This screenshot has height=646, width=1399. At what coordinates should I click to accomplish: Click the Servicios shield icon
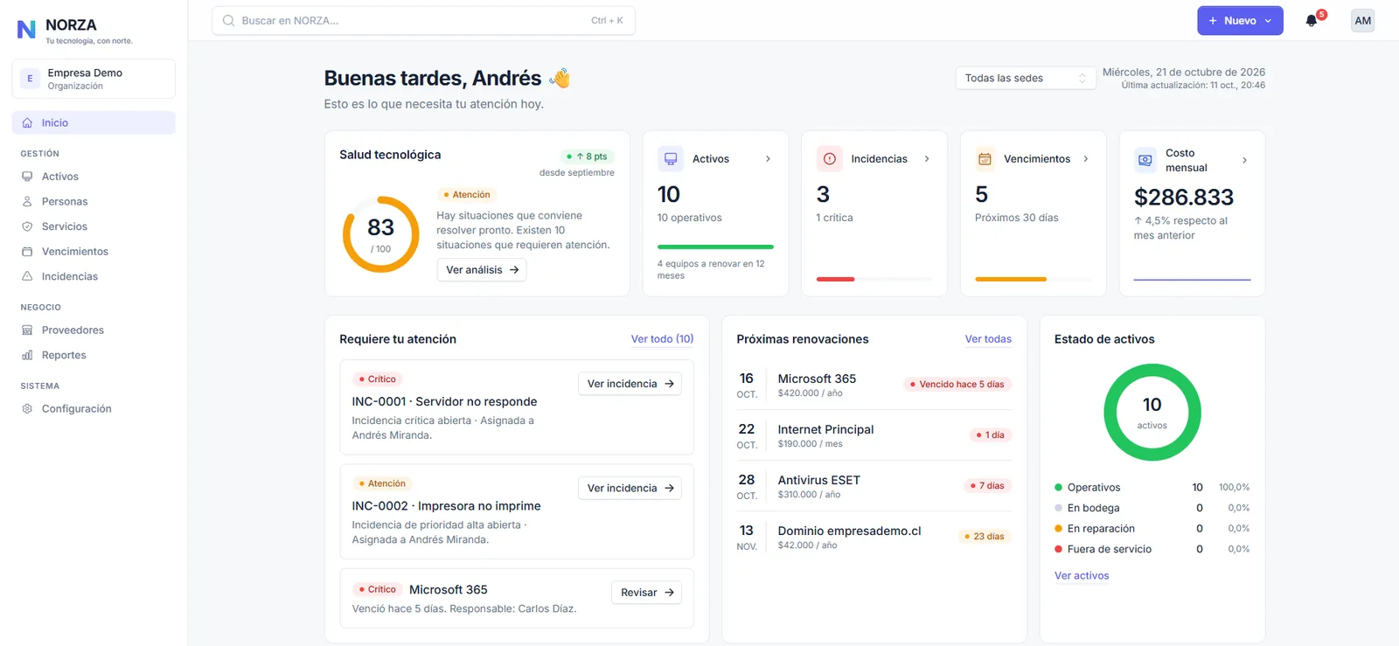pos(27,226)
